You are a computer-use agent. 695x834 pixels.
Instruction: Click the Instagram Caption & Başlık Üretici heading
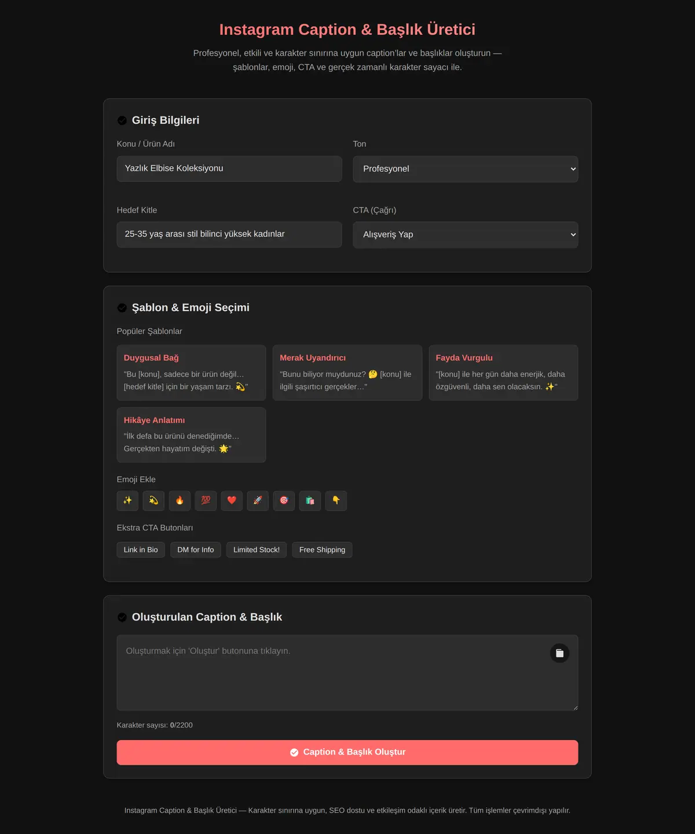click(348, 30)
